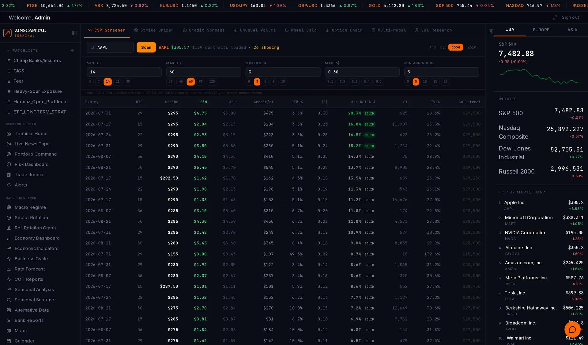Viewport: 588px width, 345px height.
Task: Switch to Option Chain tab
Action: (x=344, y=30)
